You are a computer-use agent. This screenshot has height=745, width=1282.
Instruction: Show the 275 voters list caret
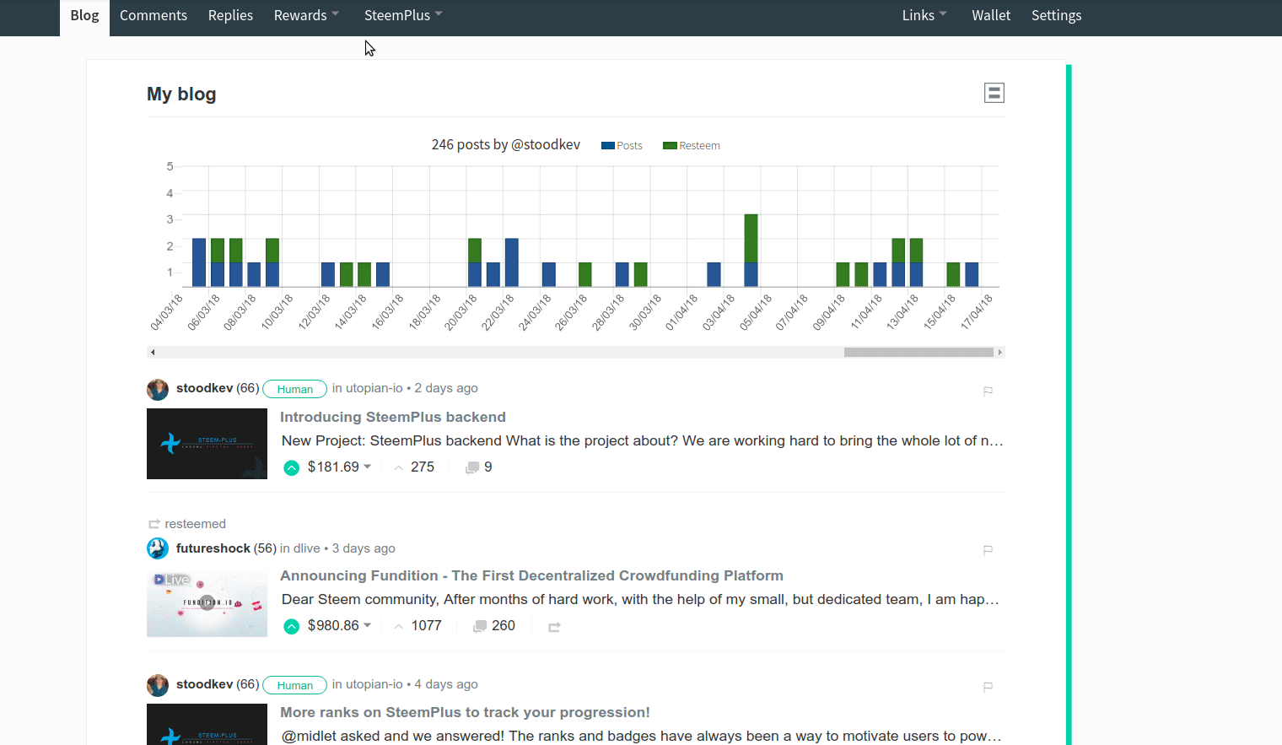[x=399, y=467]
